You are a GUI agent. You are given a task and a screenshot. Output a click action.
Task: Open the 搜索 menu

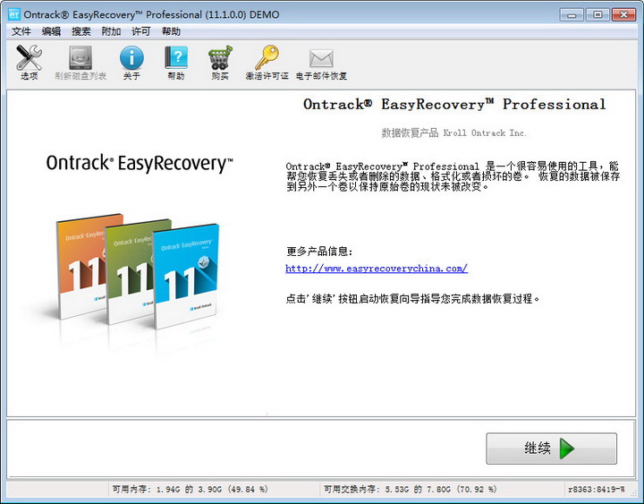(81, 31)
